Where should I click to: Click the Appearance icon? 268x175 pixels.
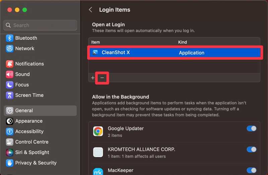pyautogui.click(x=10, y=121)
